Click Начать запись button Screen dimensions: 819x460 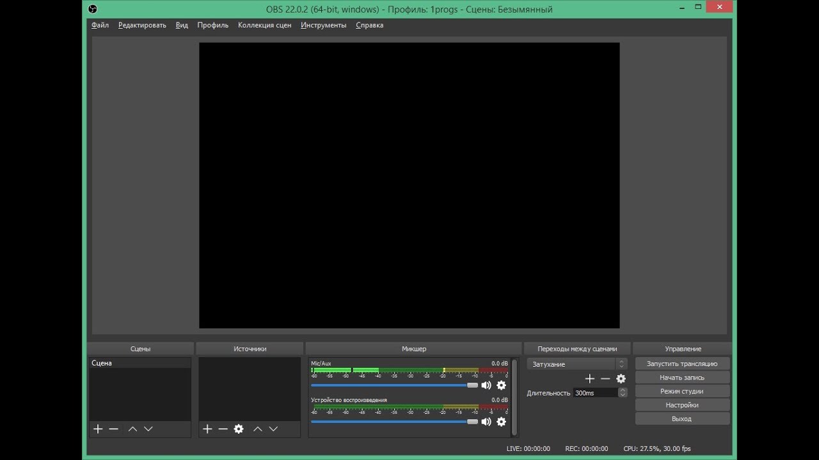(682, 378)
